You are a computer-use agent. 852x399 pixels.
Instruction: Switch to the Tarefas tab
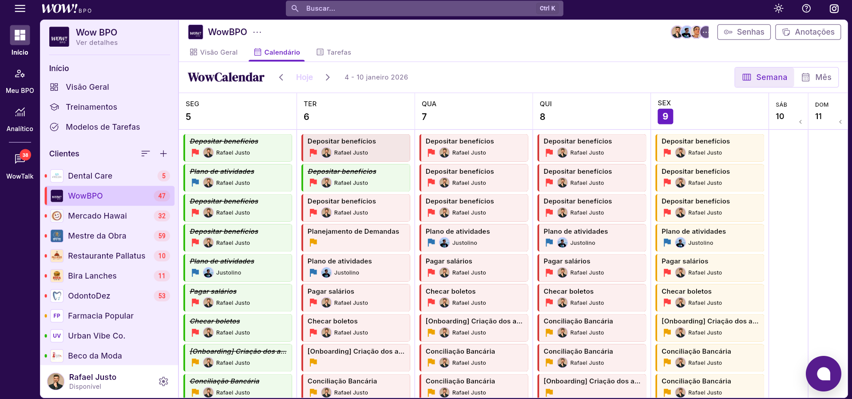coord(333,52)
